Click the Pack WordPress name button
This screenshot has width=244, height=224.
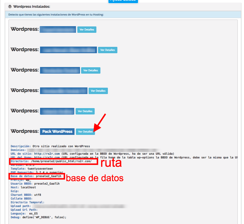(x=57, y=131)
